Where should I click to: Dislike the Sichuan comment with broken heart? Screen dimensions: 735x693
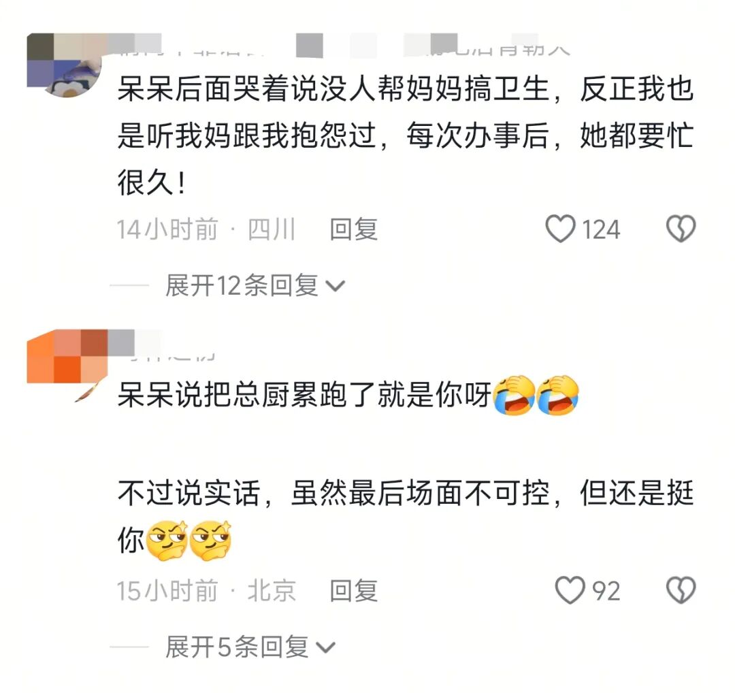click(681, 229)
